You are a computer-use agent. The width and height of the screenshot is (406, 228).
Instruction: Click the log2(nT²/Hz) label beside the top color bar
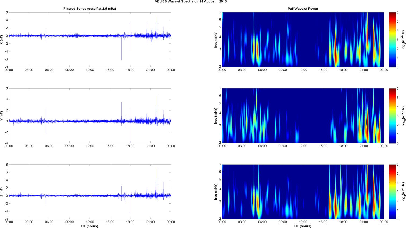click(403, 40)
